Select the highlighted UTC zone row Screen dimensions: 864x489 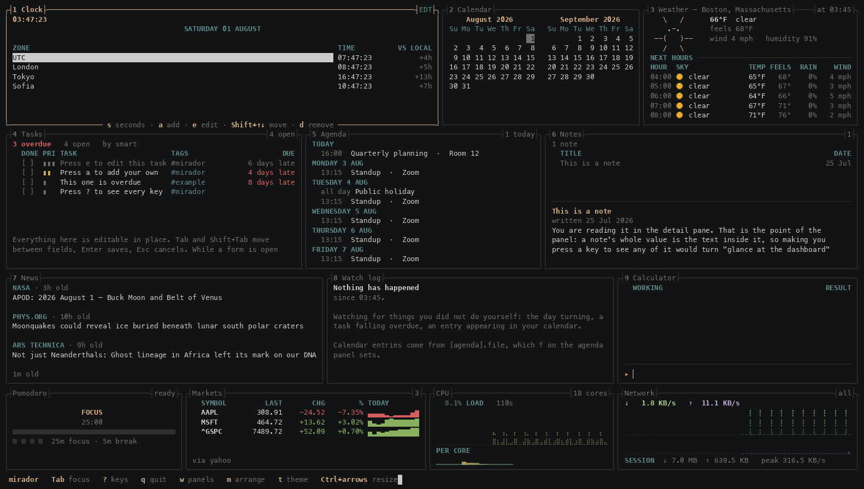click(222, 58)
